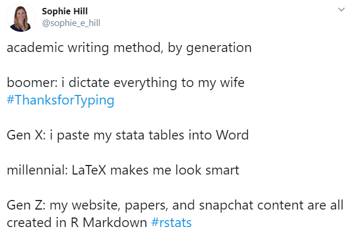The width and height of the screenshot is (355, 235).
Task: Expand the tweet options chevron
Action: (341, 10)
